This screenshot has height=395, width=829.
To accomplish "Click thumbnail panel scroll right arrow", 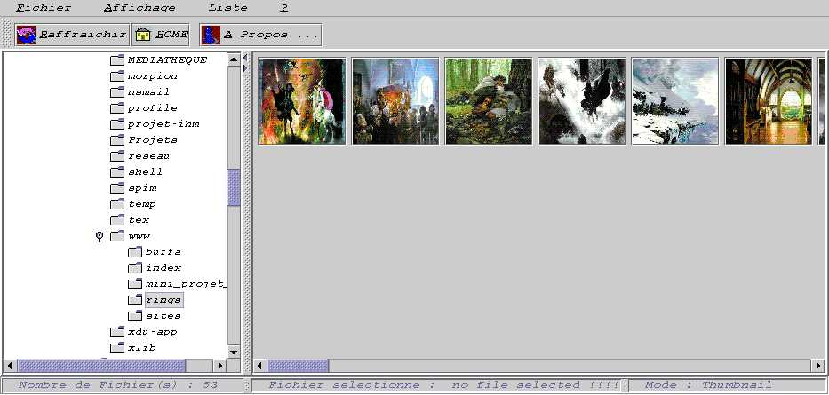I will click(x=817, y=366).
